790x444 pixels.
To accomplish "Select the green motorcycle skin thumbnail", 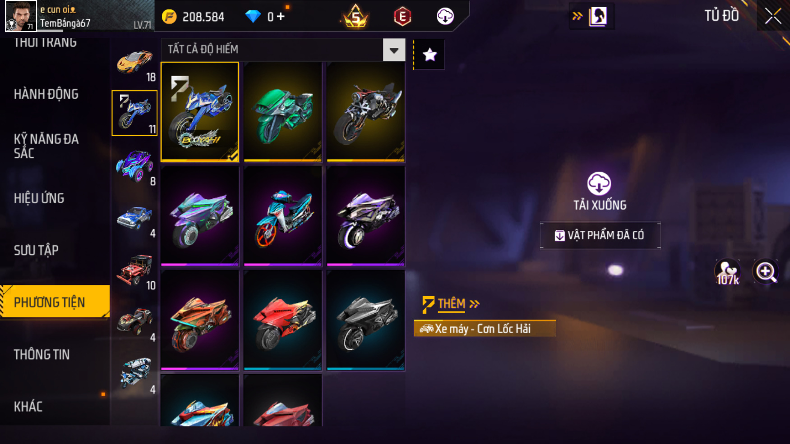I will [x=283, y=112].
